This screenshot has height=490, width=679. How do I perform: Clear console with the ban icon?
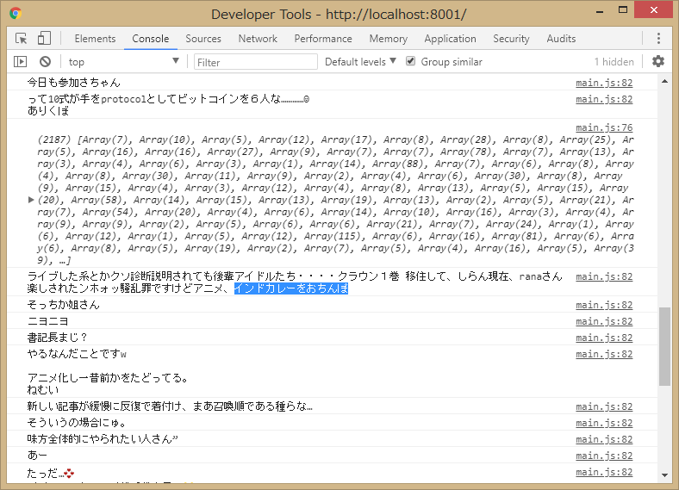pyautogui.click(x=45, y=62)
